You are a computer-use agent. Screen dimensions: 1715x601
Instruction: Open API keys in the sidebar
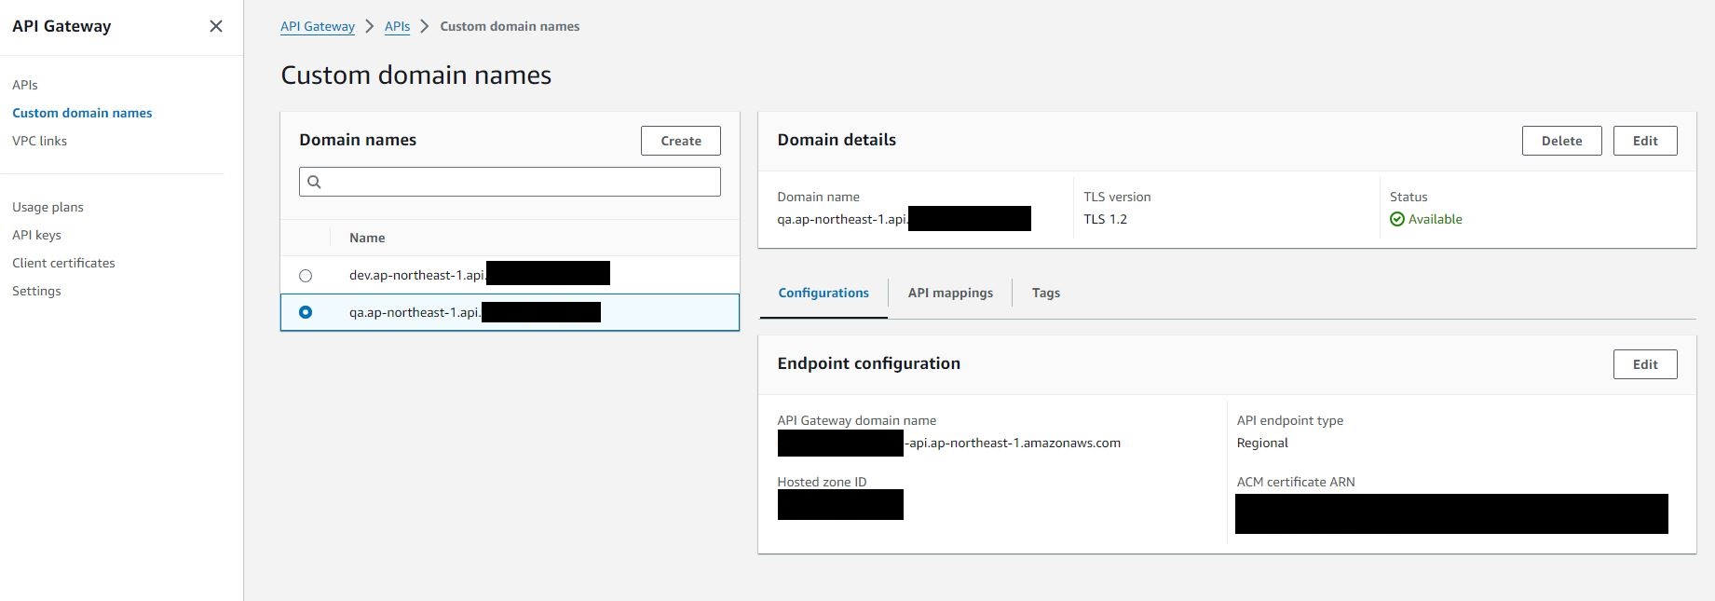coord(36,235)
